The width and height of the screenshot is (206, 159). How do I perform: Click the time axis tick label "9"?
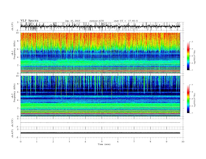coord(166,142)
